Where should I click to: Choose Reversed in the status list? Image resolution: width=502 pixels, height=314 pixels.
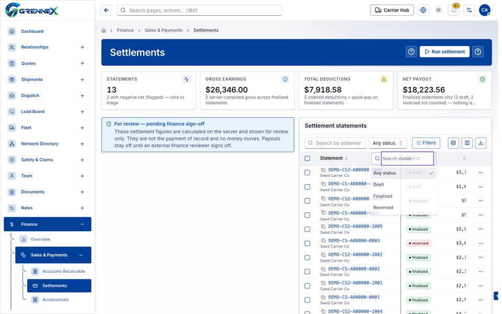pos(403,208)
